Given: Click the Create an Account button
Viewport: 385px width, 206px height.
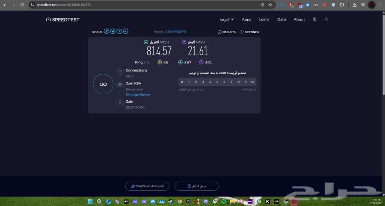Looking at the screenshot, I should (x=147, y=186).
